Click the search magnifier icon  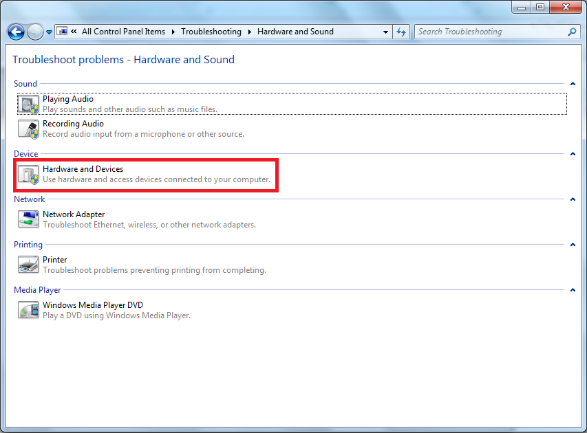click(x=572, y=32)
